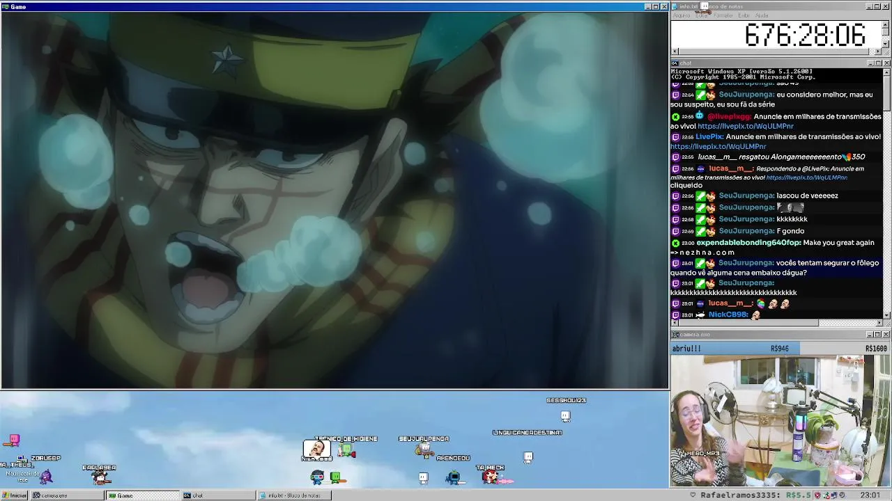
Task: Click the anime video in the Game window
Action: [334, 200]
